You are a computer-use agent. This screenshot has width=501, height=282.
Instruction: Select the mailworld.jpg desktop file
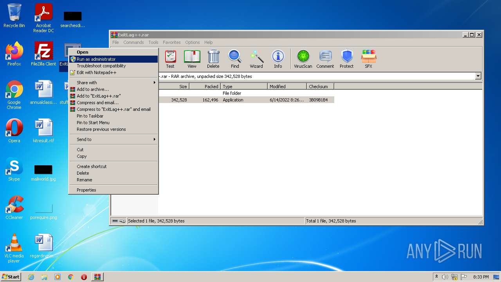tap(43, 172)
